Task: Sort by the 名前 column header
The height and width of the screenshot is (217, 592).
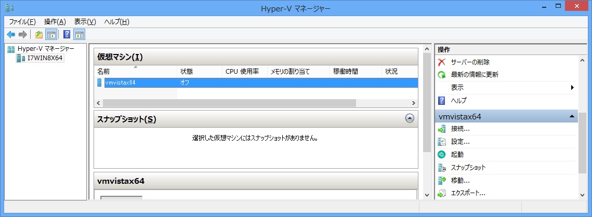Action: coord(136,71)
